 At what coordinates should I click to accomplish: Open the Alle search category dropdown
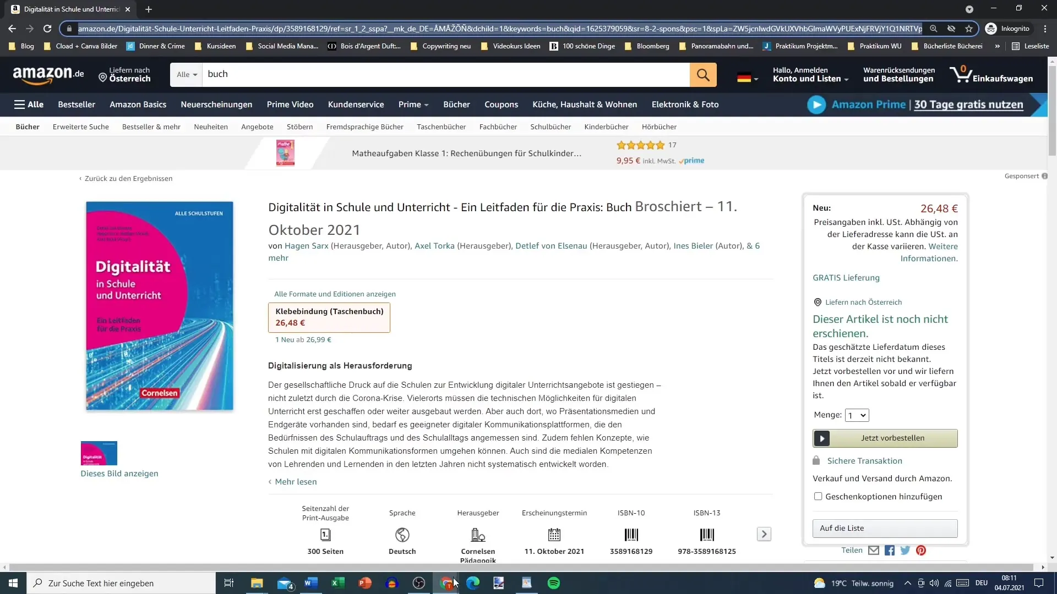[187, 75]
